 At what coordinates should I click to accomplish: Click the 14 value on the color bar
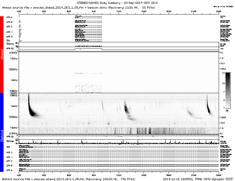[x=223, y=73]
